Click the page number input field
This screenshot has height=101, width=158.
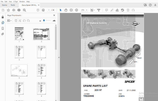tap(49, 10)
